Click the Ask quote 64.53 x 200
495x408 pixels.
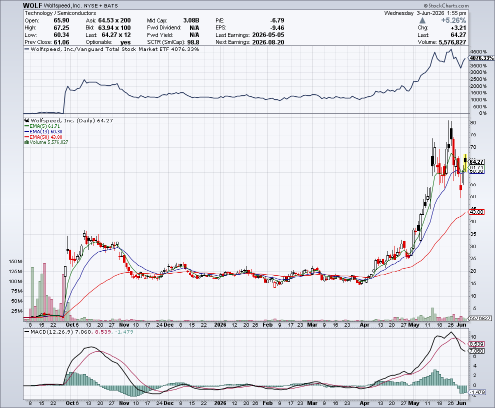114,20
